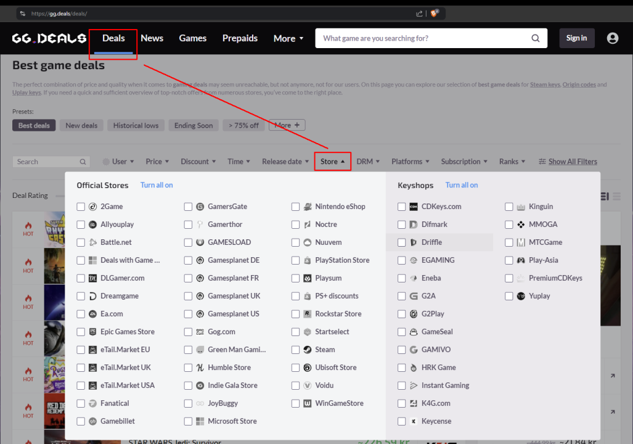Click the PlayStation Store logo icon

(307, 260)
